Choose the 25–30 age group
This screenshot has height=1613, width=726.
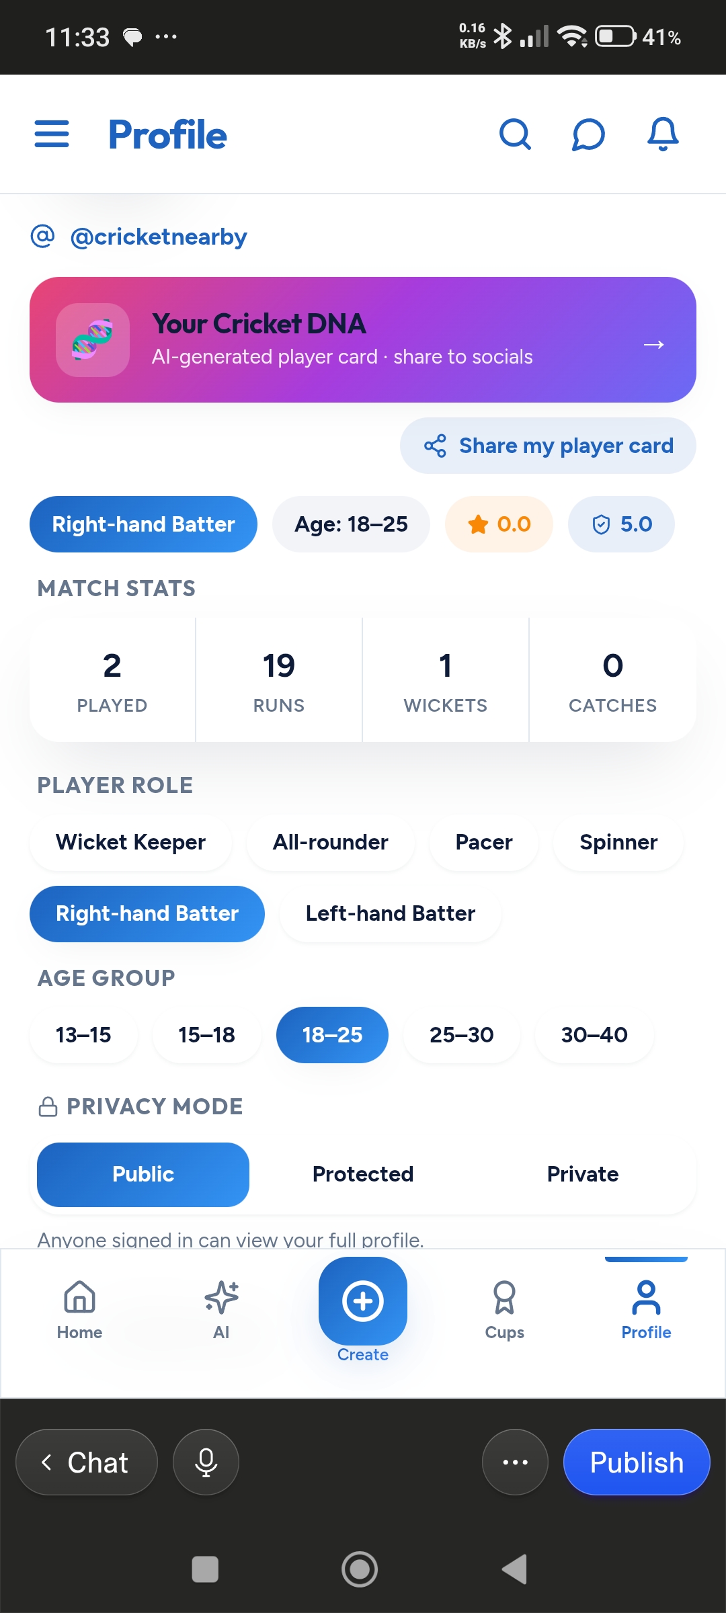462,1035
